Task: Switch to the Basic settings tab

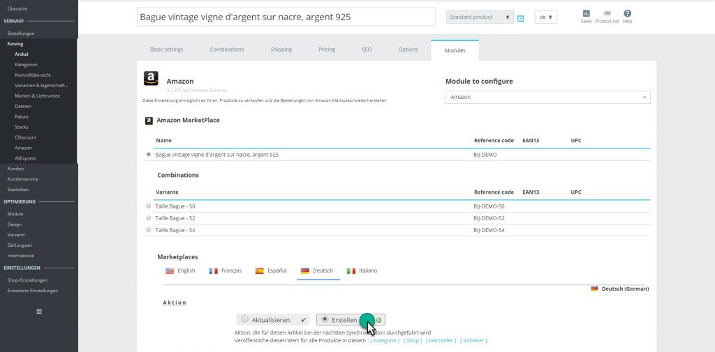Action: pyautogui.click(x=167, y=49)
